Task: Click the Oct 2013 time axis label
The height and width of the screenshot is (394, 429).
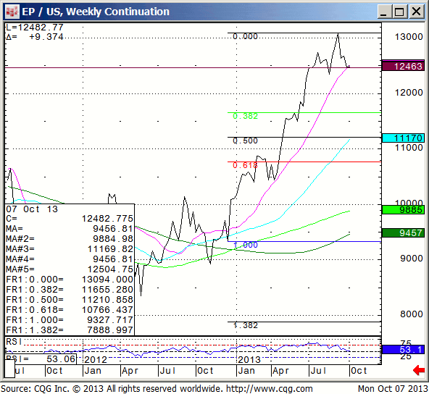Action: (359, 371)
